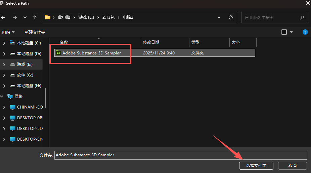311x173 pixels.
Task: Create a folder with 新建文件夹
Action: coord(35,32)
